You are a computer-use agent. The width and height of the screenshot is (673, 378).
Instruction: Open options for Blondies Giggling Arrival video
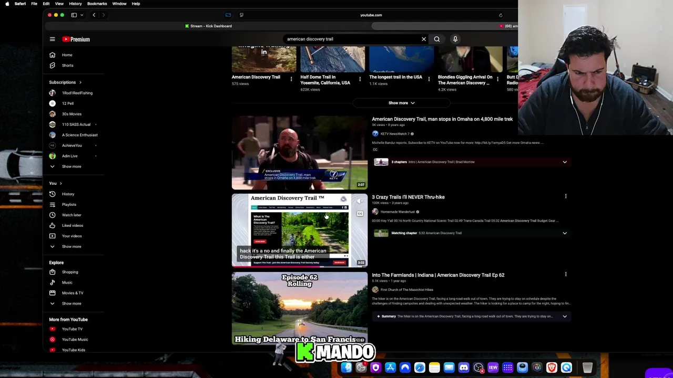click(497, 79)
